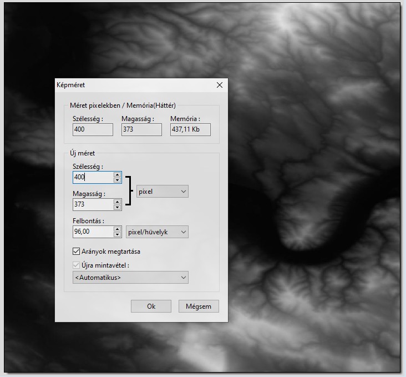Toggle the Arányok megtartása checkbox

tap(77, 252)
